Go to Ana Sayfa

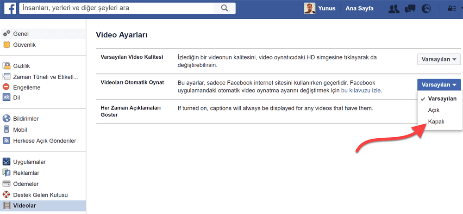coord(359,8)
